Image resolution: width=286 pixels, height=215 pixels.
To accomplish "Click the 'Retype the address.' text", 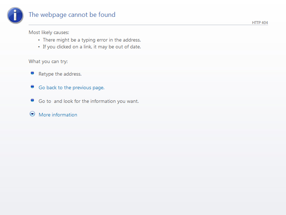I will pyautogui.click(x=60, y=74).
